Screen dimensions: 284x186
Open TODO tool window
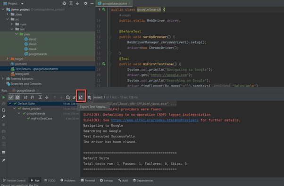pos(50,180)
